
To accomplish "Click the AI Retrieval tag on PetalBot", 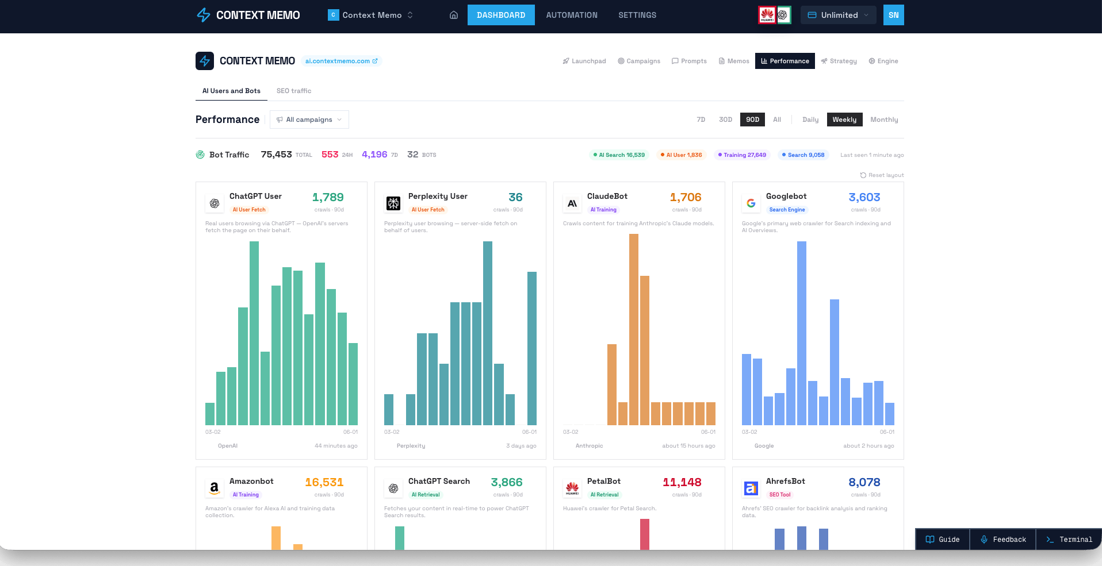I will pyautogui.click(x=604, y=495).
